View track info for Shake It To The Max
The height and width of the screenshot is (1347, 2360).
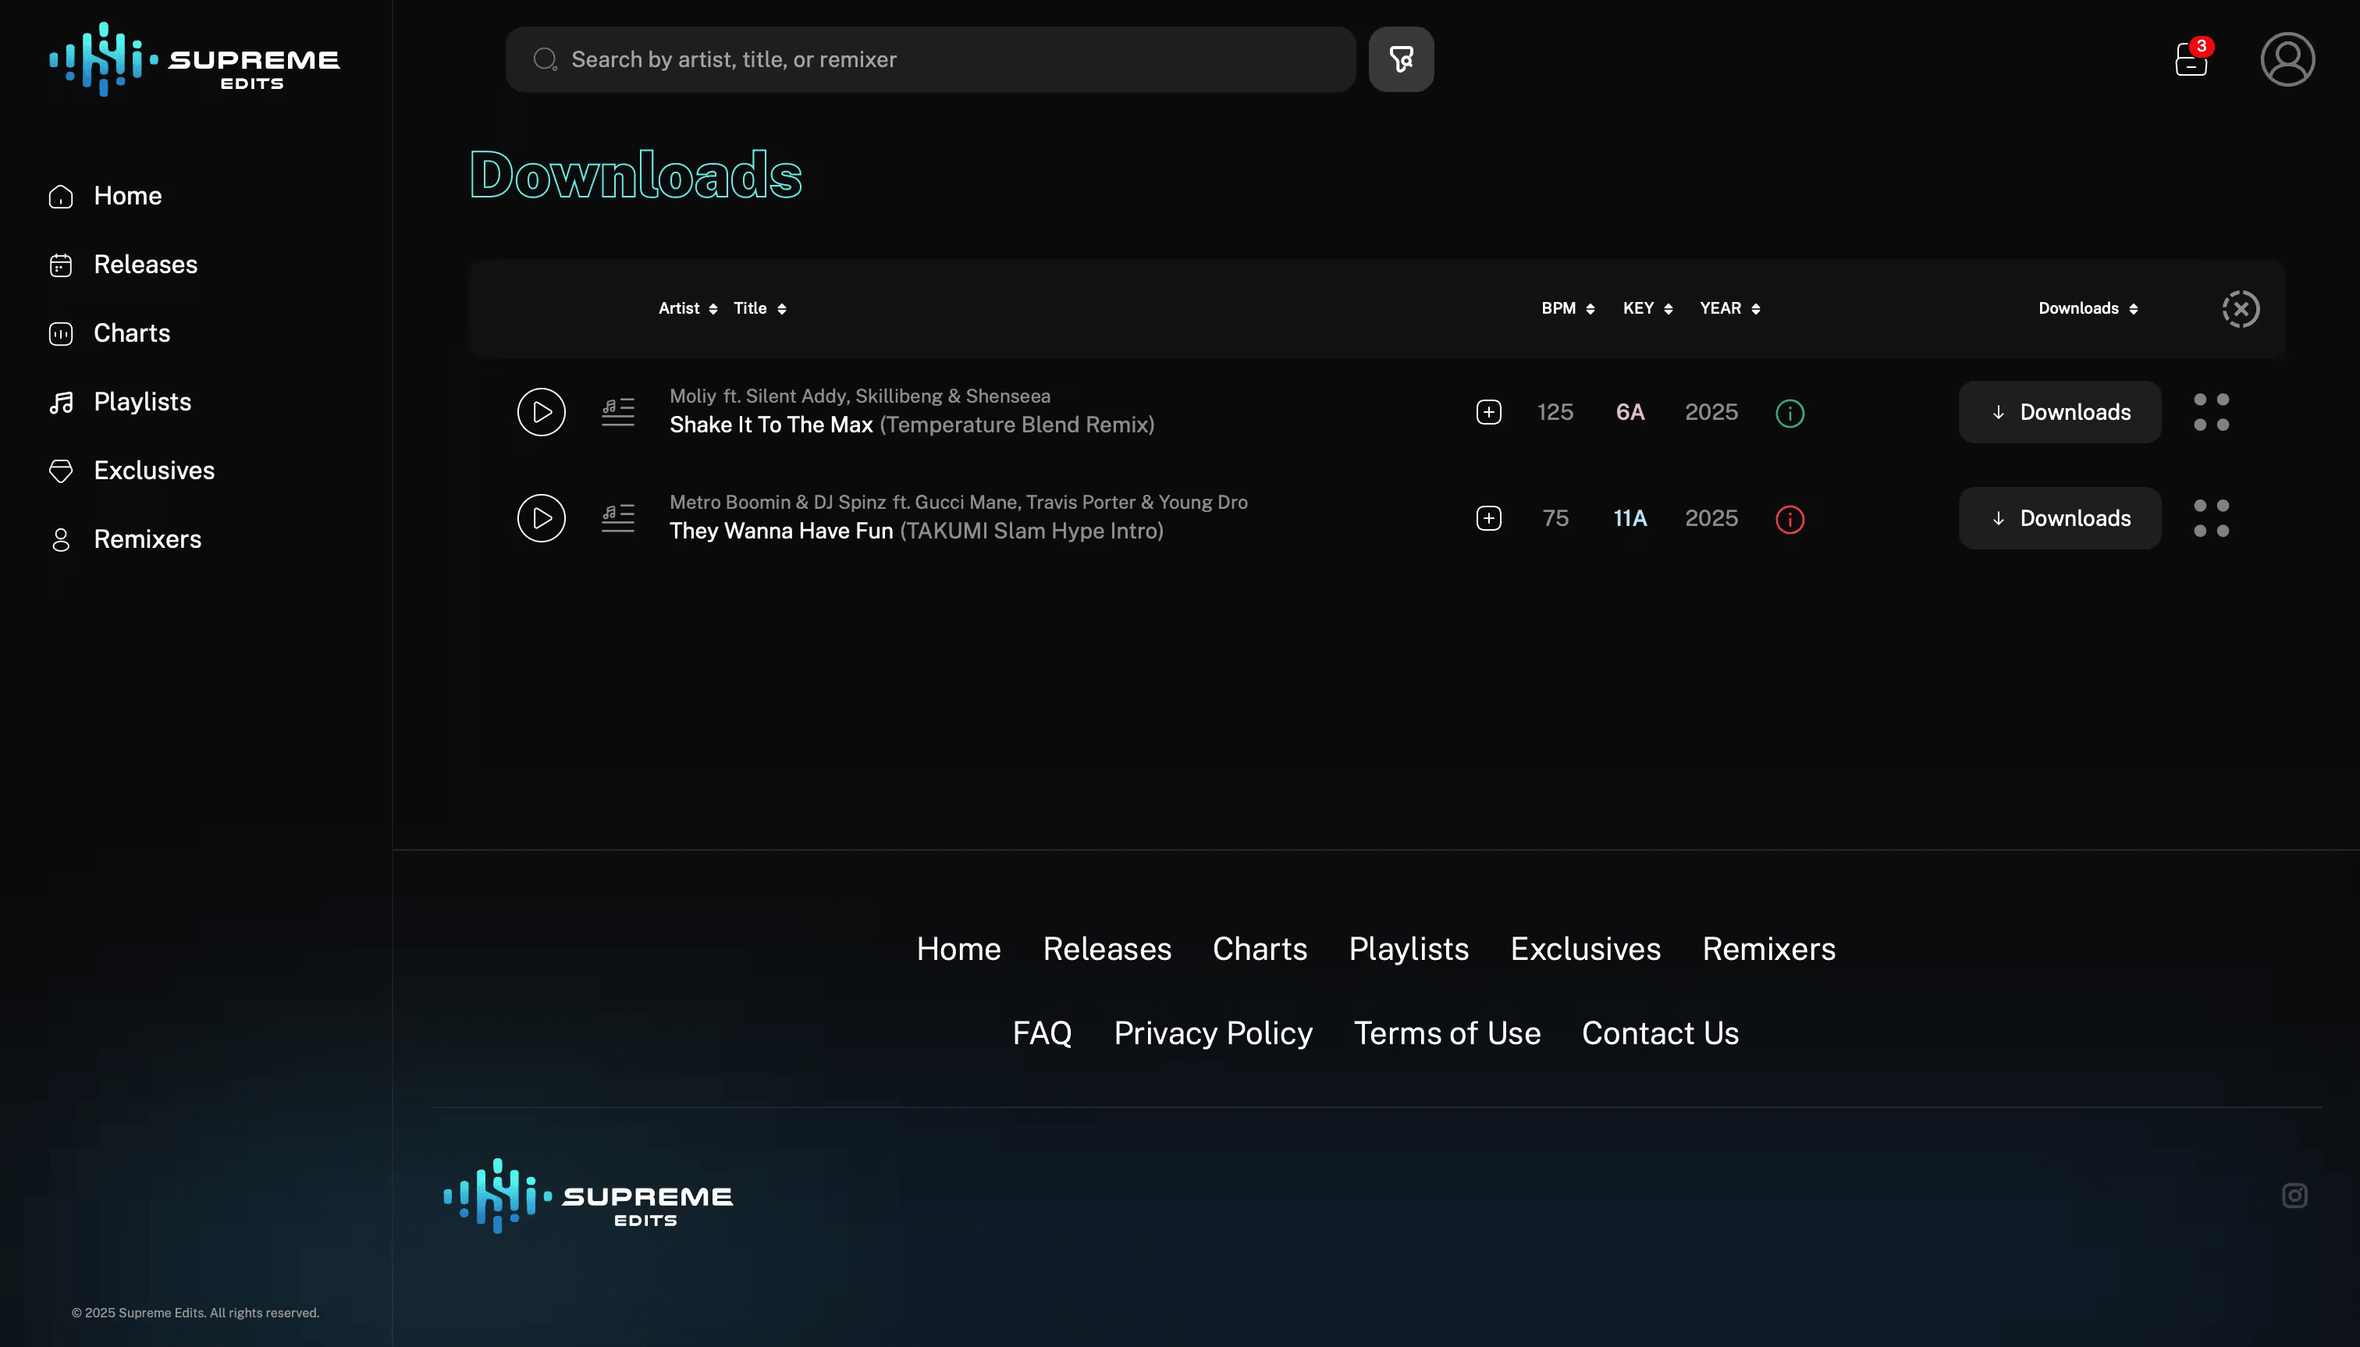point(1788,413)
